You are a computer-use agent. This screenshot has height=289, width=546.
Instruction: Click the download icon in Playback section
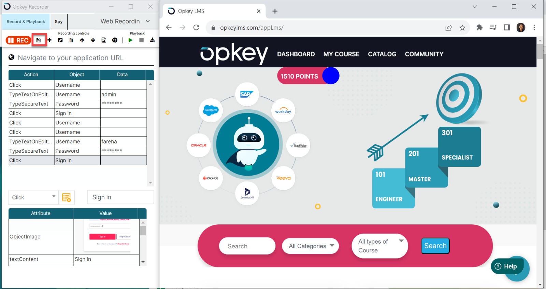pos(152,40)
